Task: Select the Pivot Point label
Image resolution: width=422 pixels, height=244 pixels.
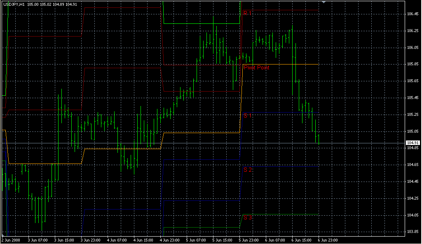Action: pyautogui.click(x=256, y=67)
